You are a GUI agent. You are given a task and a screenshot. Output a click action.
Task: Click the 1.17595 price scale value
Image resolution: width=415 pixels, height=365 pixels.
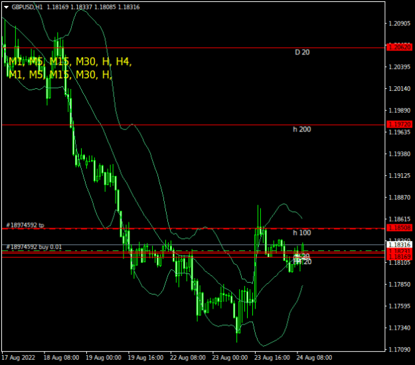coord(399,307)
